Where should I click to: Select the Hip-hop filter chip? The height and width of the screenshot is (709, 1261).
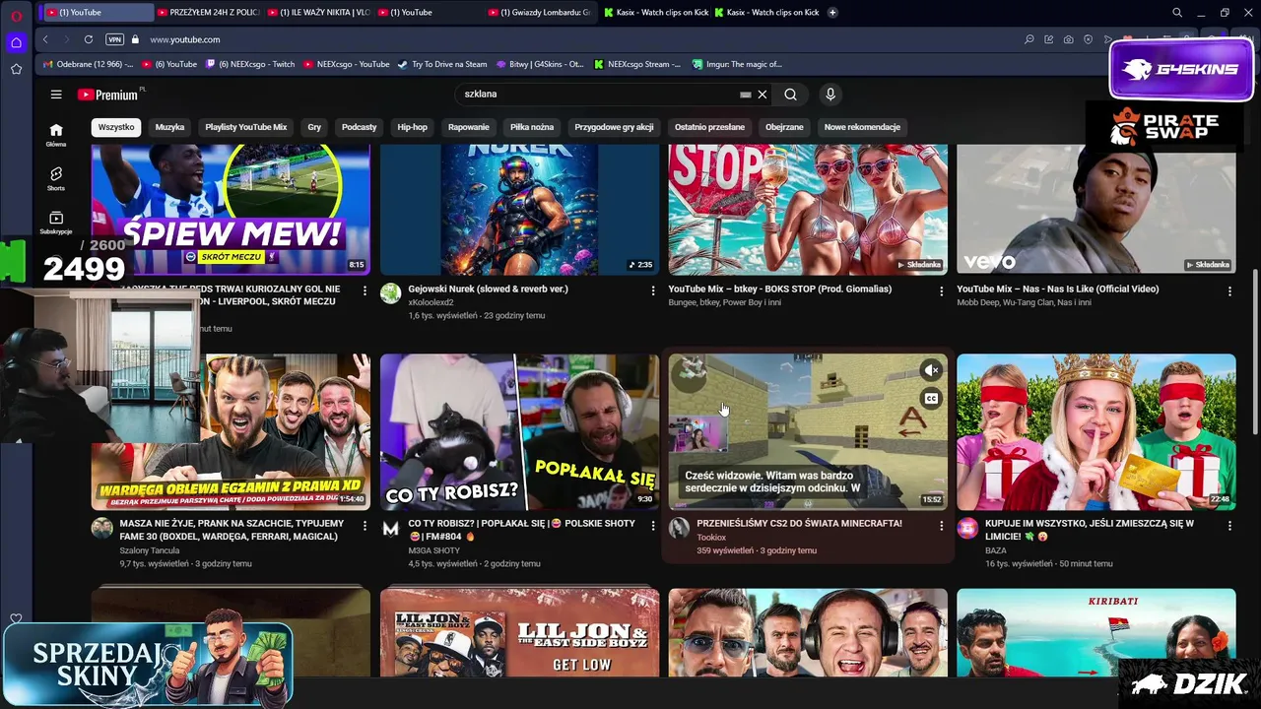click(x=412, y=127)
